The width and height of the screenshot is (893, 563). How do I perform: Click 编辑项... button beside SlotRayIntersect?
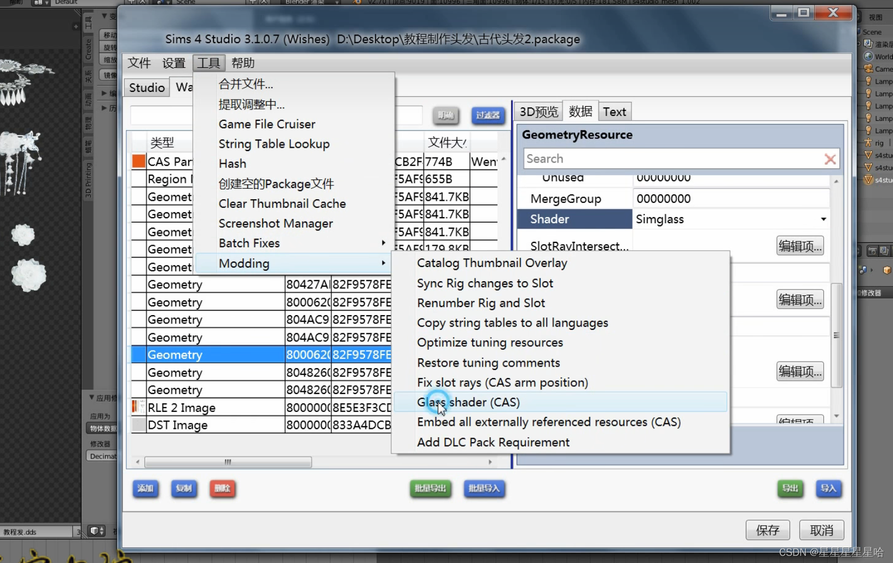tap(800, 246)
